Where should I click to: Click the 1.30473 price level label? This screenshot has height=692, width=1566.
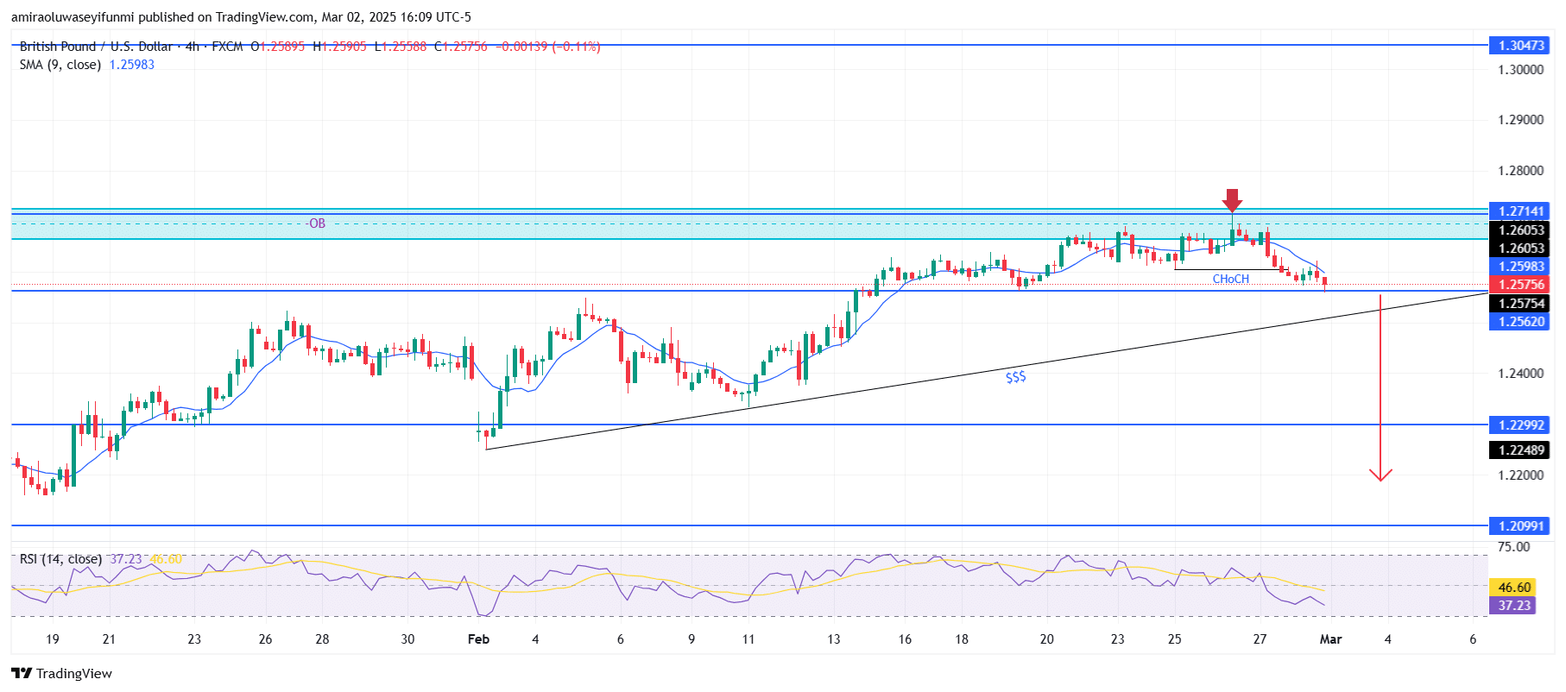coord(1519,46)
